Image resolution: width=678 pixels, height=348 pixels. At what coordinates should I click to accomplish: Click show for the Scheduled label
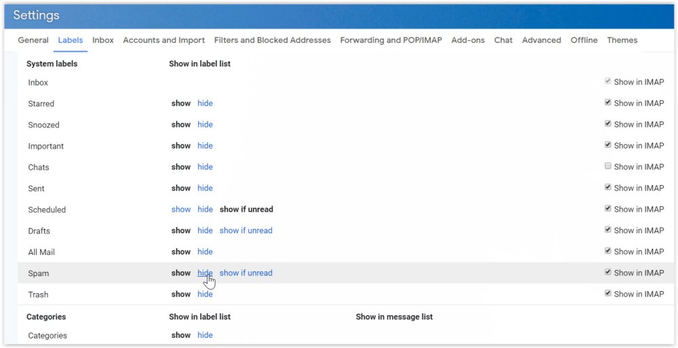pos(181,210)
